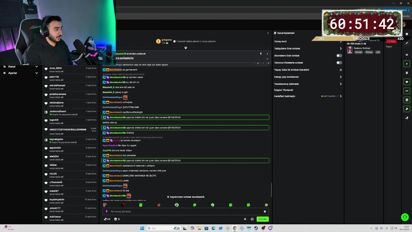412x232 pixels.
Task: Click the chat scrollbar
Action: click(x=271, y=190)
